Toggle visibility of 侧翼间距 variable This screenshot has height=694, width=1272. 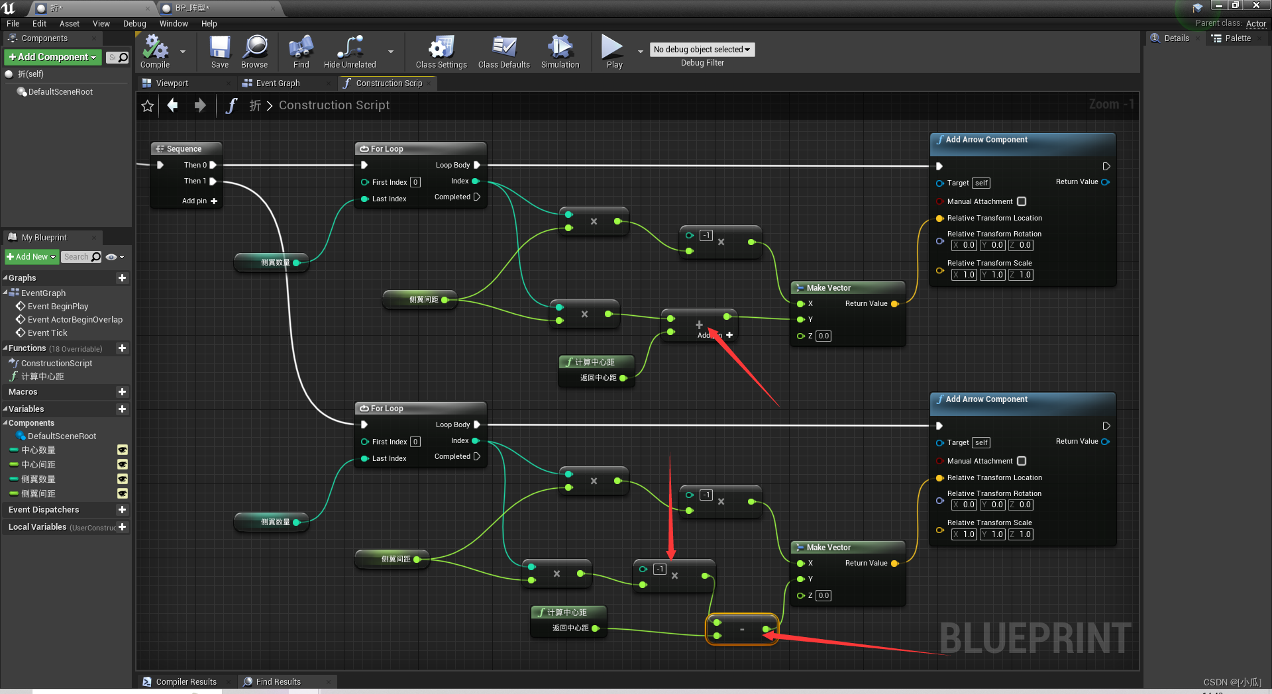pyautogui.click(x=123, y=494)
